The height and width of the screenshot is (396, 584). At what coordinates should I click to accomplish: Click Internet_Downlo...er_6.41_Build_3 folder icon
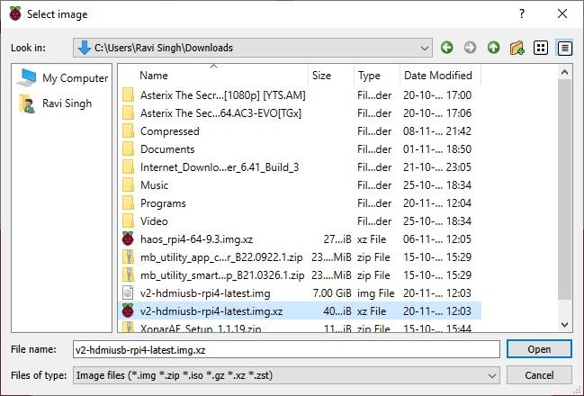click(128, 166)
